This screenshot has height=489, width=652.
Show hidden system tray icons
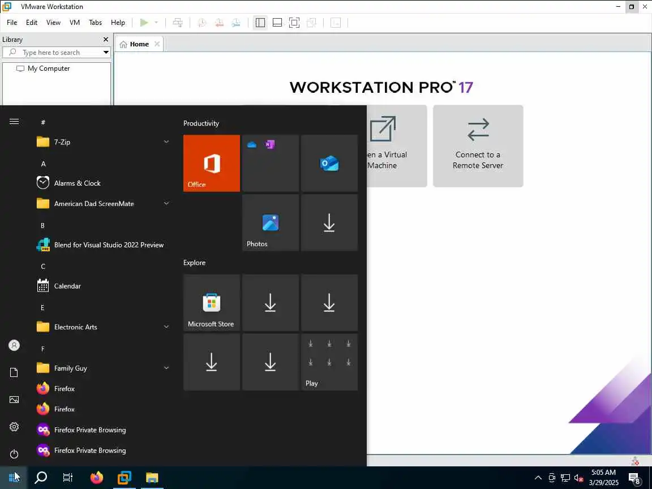(x=538, y=478)
